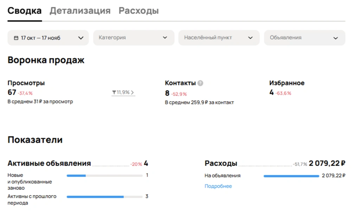Viewport: 360px width, 217px height.
Task: Click the question mark icon beside Контакты
Action: [x=200, y=83]
